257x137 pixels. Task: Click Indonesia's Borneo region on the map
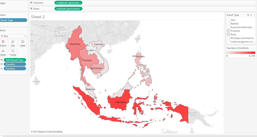click(120, 102)
